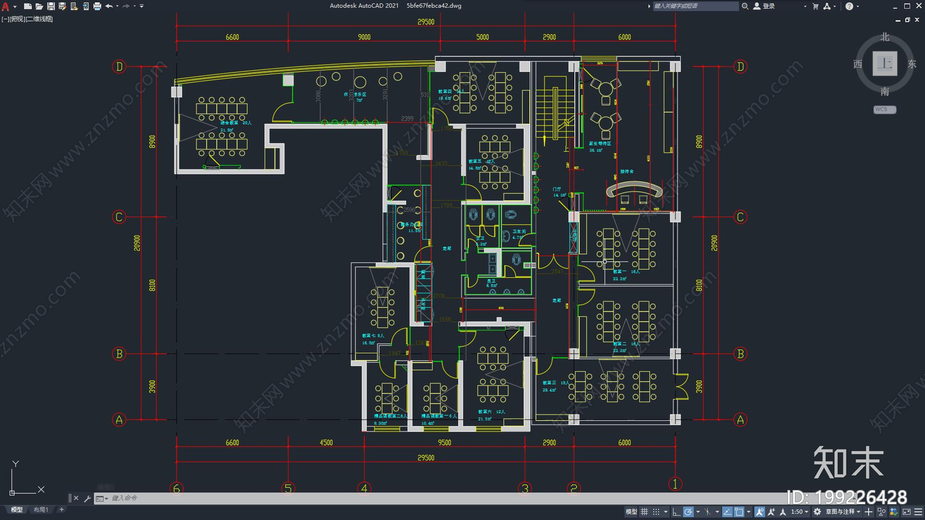Toggle object snap tracking

(x=727, y=511)
